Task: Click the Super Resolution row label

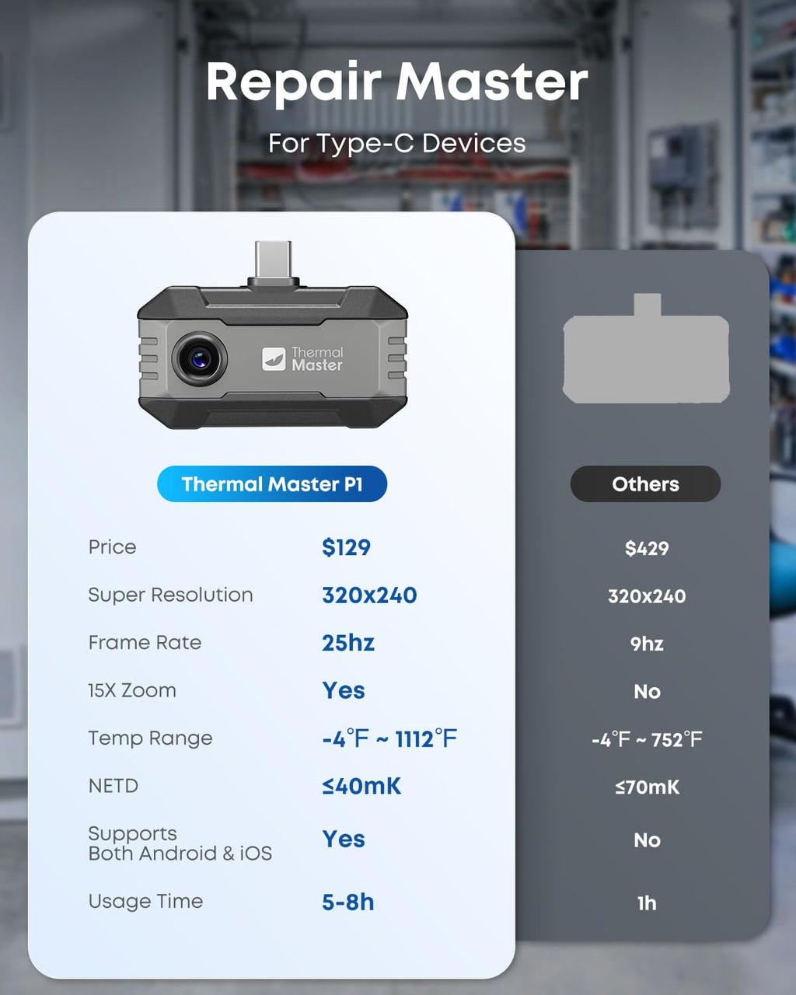Action: tap(170, 595)
